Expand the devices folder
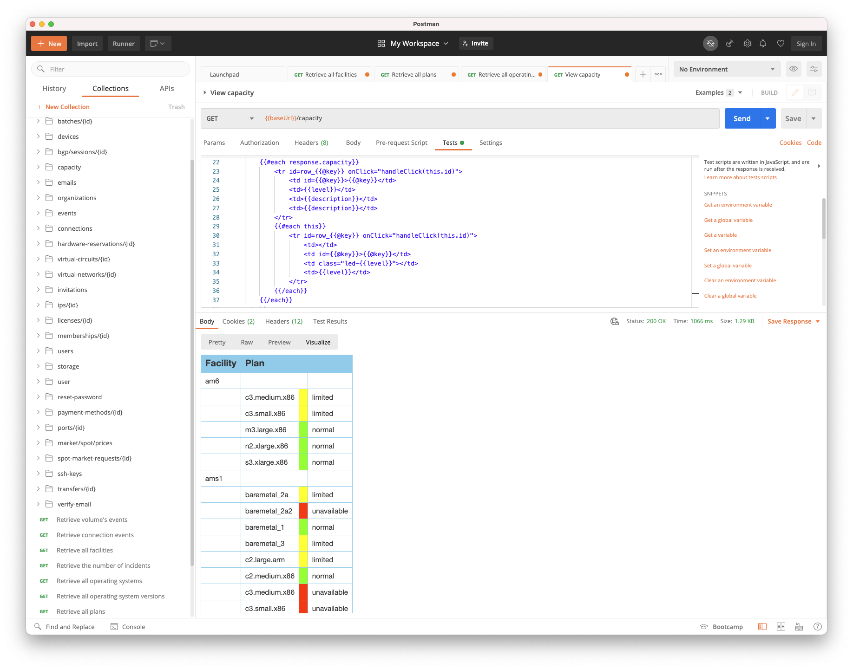Image resolution: width=853 pixels, height=669 pixels. coord(39,136)
